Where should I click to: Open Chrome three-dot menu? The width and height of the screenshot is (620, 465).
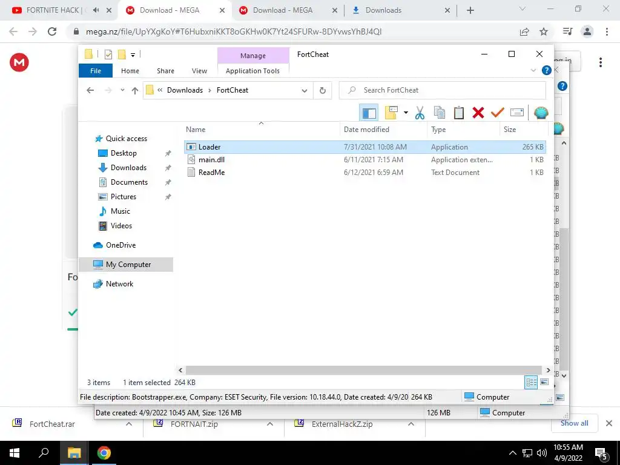click(x=607, y=31)
